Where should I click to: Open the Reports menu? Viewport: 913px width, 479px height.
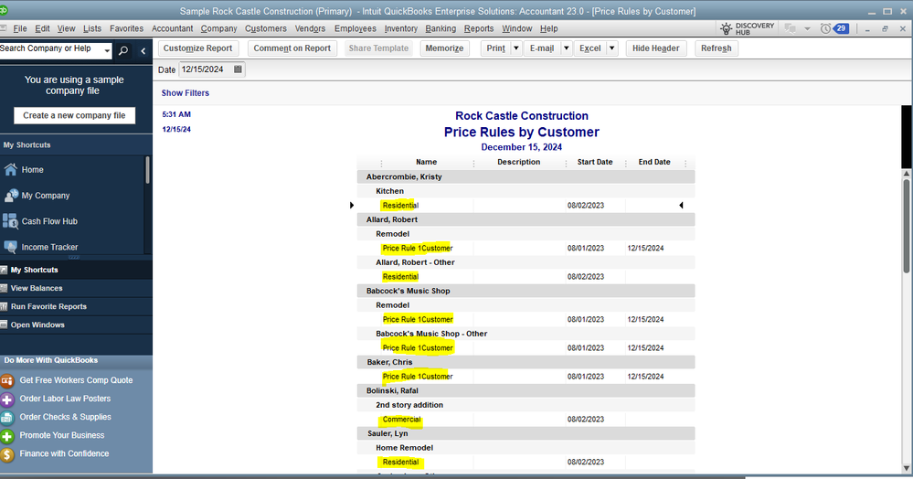pyautogui.click(x=479, y=28)
